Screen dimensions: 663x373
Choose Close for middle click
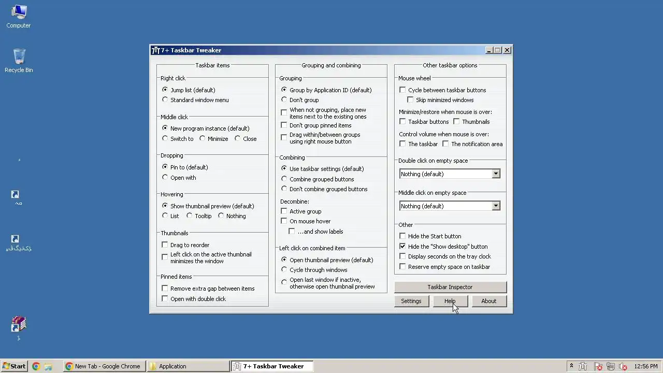click(x=238, y=138)
